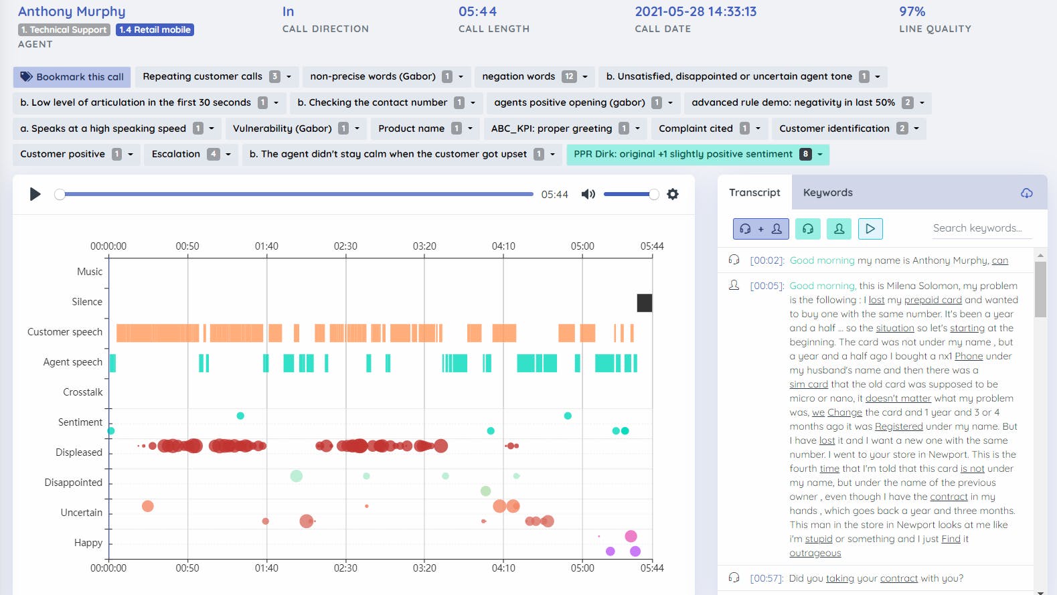Screen dimensions: 1057x595
Task: Click the transcript scroll down arrow
Action: (x=1040, y=592)
